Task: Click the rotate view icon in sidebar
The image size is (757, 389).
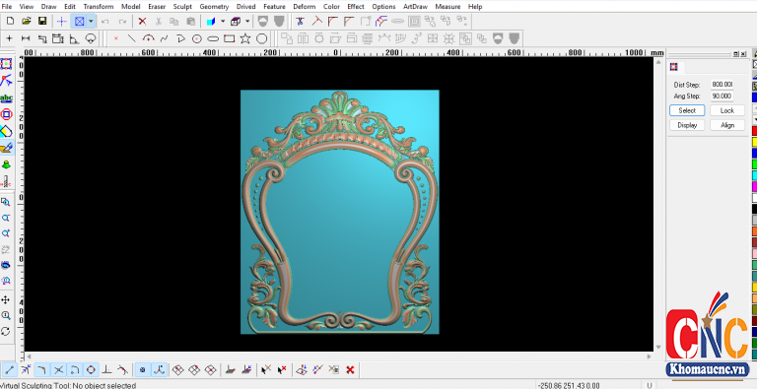Action: tap(6, 331)
